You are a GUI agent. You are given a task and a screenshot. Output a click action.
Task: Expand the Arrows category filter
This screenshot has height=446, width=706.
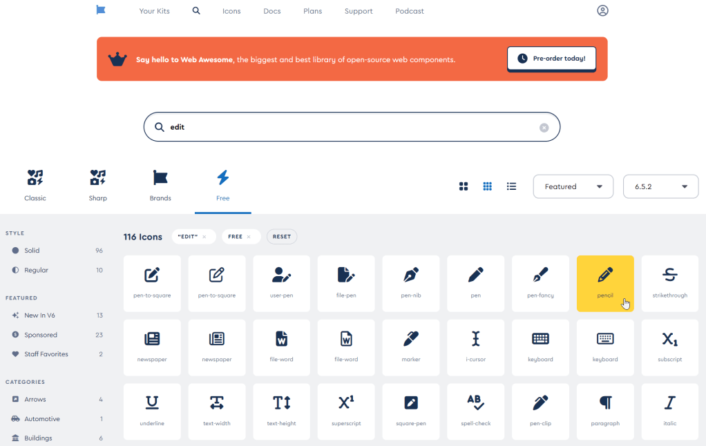click(35, 399)
